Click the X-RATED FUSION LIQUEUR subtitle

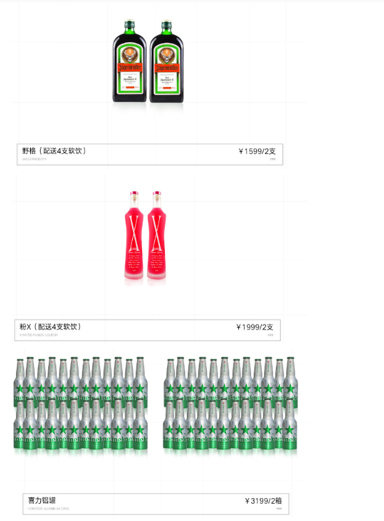(x=38, y=335)
